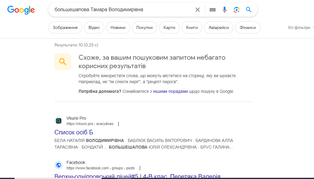
Task: Switch to the Зображення tab
Action: click(65, 27)
